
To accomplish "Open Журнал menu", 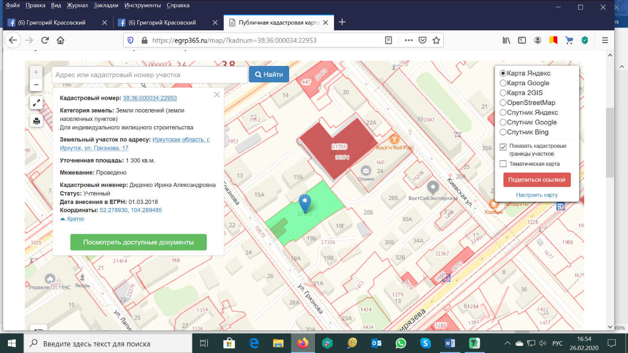I will (77, 5).
